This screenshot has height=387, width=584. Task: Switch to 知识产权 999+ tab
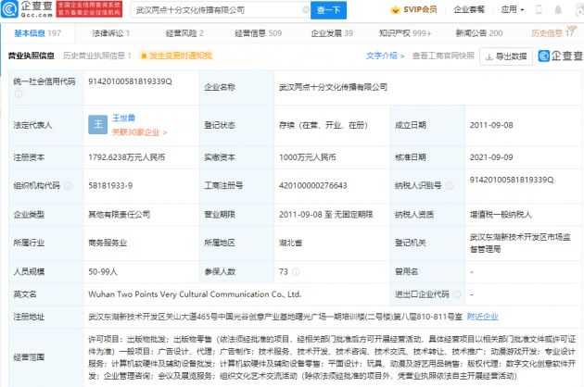(x=405, y=33)
